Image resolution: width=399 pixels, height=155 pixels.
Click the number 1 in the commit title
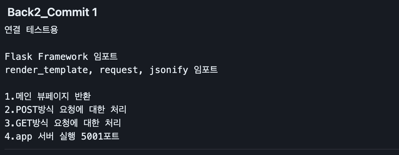pos(94,12)
